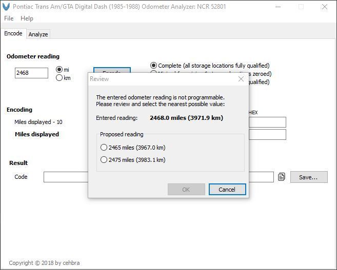Close the main Odometer Analyzer window

click(325, 7)
